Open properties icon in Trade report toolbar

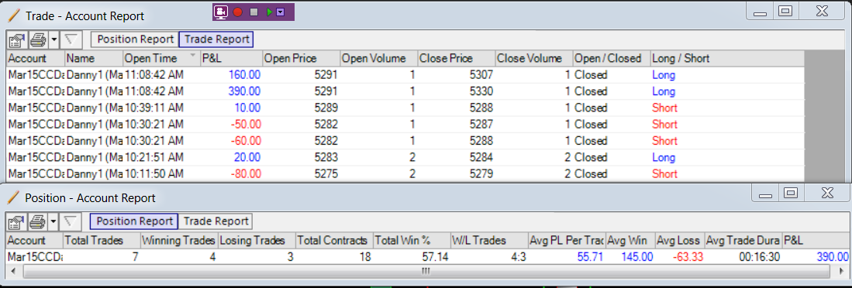click(x=16, y=39)
